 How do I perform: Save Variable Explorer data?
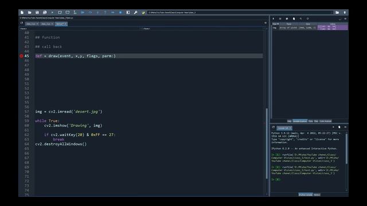click(x=280, y=19)
